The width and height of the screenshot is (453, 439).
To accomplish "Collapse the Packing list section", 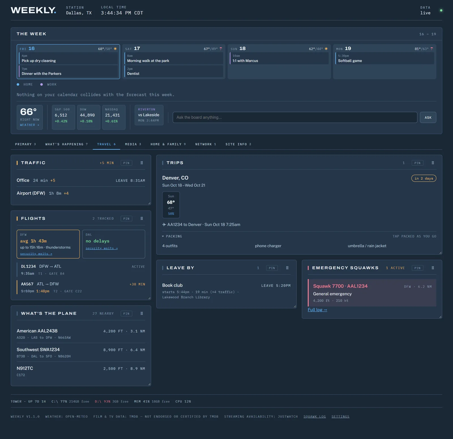I will point(172,236).
